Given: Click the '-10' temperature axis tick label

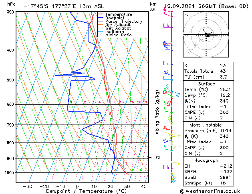Looking at the screenshot, I should click(x=61, y=187).
